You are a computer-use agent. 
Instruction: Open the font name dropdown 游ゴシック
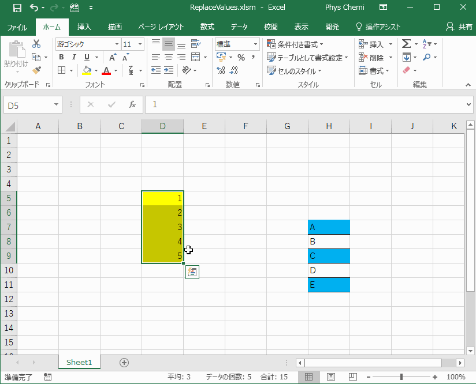[x=117, y=44]
